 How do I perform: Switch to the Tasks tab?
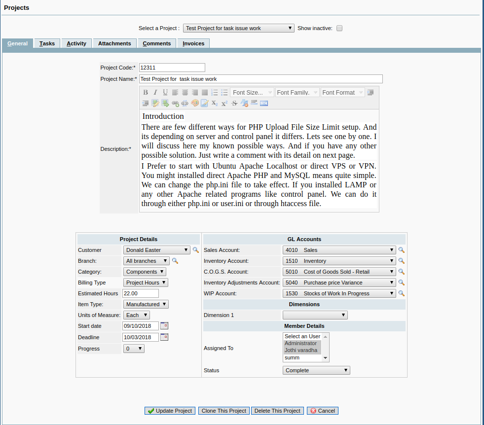[47, 43]
